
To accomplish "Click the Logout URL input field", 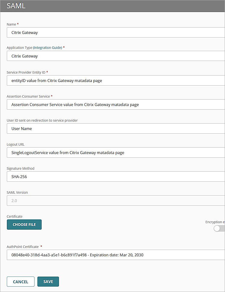I will click(116, 153).
